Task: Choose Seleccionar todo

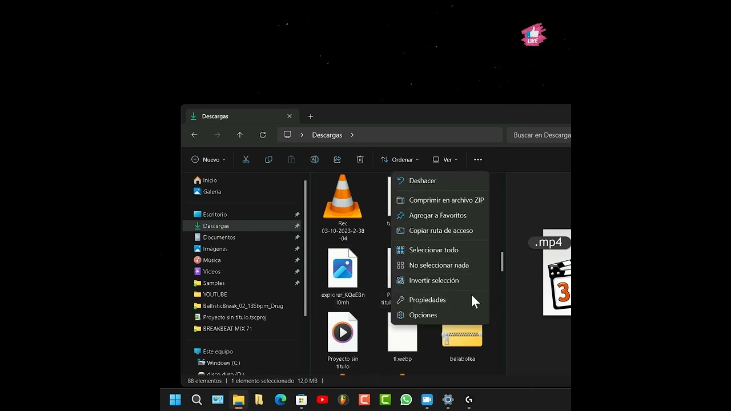Action: (440, 249)
